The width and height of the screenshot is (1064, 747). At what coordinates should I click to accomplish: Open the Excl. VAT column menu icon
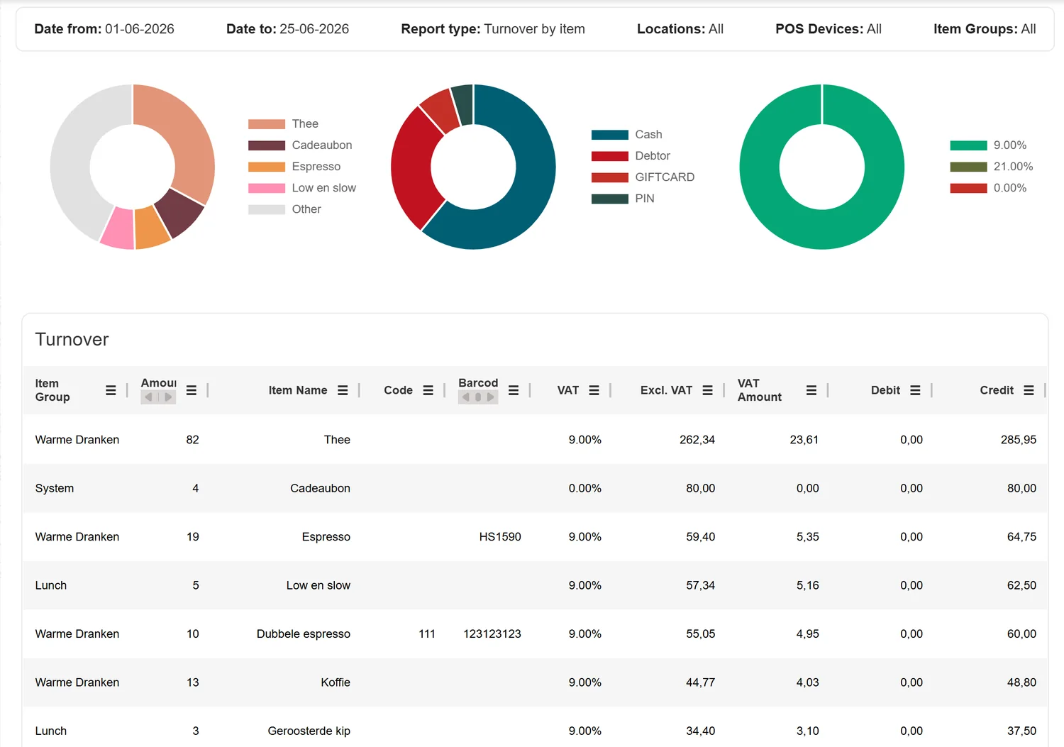pyautogui.click(x=707, y=390)
